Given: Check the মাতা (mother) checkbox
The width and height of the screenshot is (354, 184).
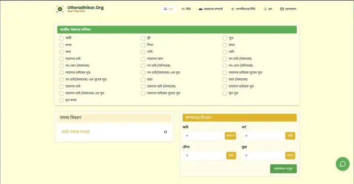Looking at the screenshot, I should 225,45.
